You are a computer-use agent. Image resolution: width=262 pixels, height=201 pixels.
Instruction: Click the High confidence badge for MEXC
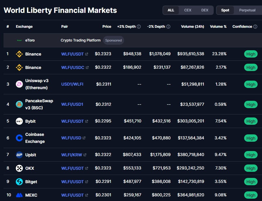coord(251,195)
